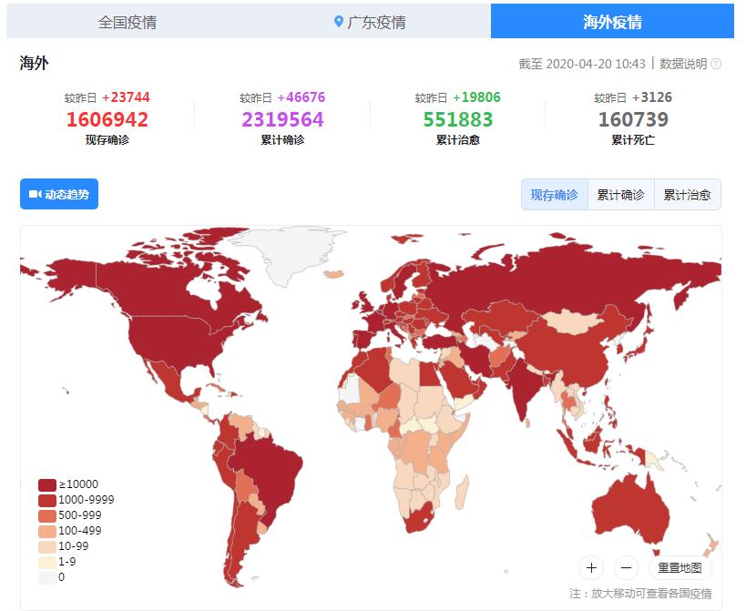Click the camera icon inside the 动态趋势 button
The height and width of the screenshot is (611, 746).
pyautogui.click(x=34, y=194)
